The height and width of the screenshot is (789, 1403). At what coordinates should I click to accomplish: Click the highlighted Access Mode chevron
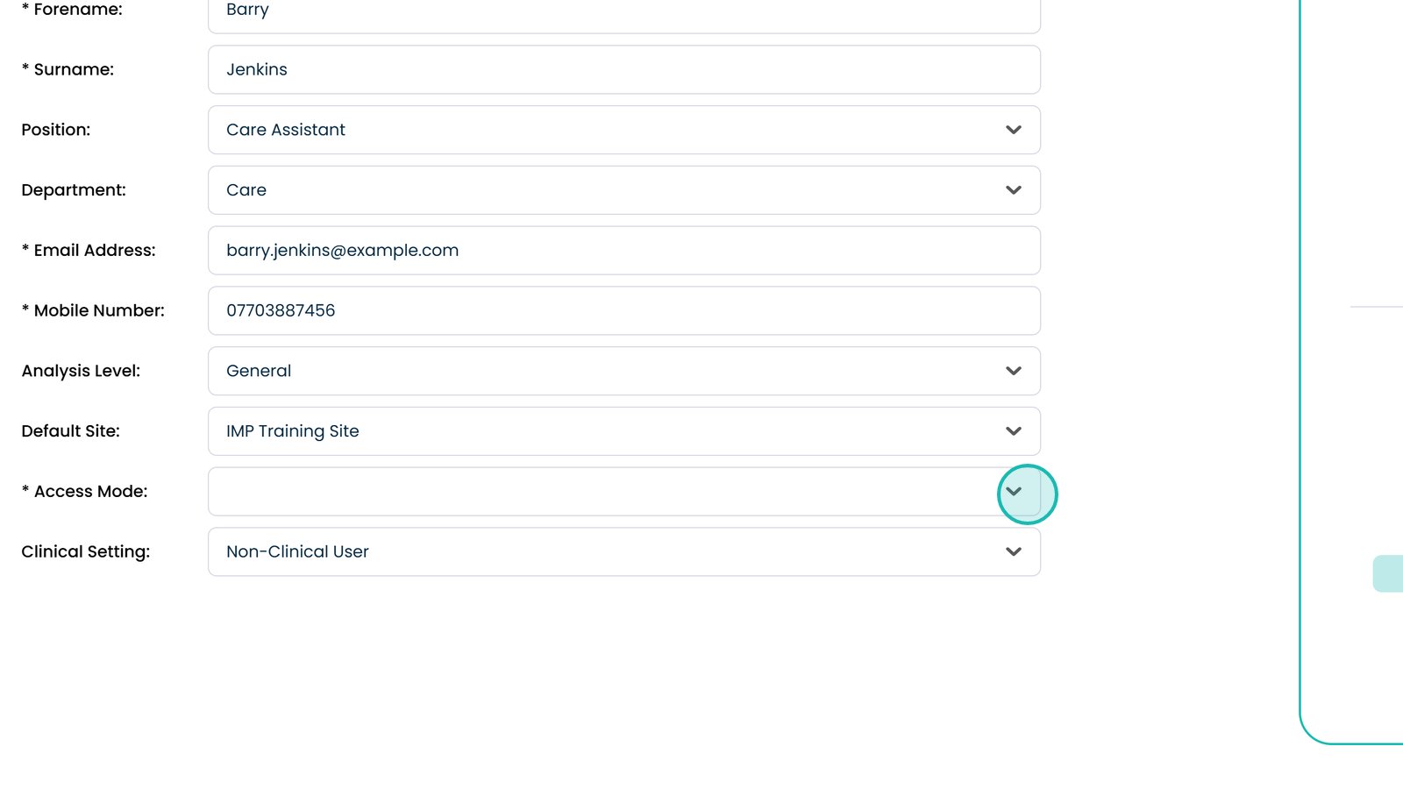tap(1014, 492)
